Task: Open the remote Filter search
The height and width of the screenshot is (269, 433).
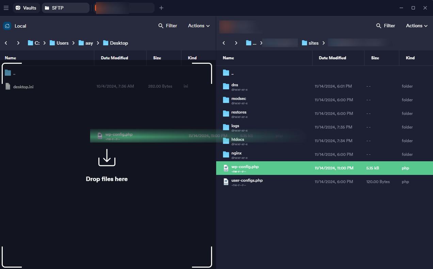Action: (x=385, y=26)
